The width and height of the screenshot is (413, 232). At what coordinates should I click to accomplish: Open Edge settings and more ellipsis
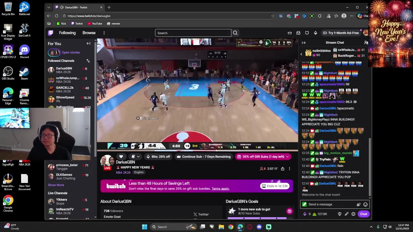tap(351, 16)
